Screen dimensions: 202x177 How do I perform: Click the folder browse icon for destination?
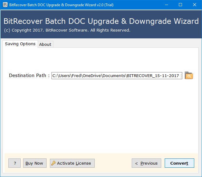[x=189, y=76]
